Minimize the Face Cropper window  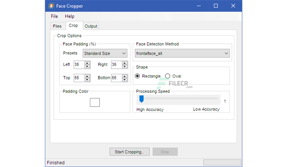(199, 6)
